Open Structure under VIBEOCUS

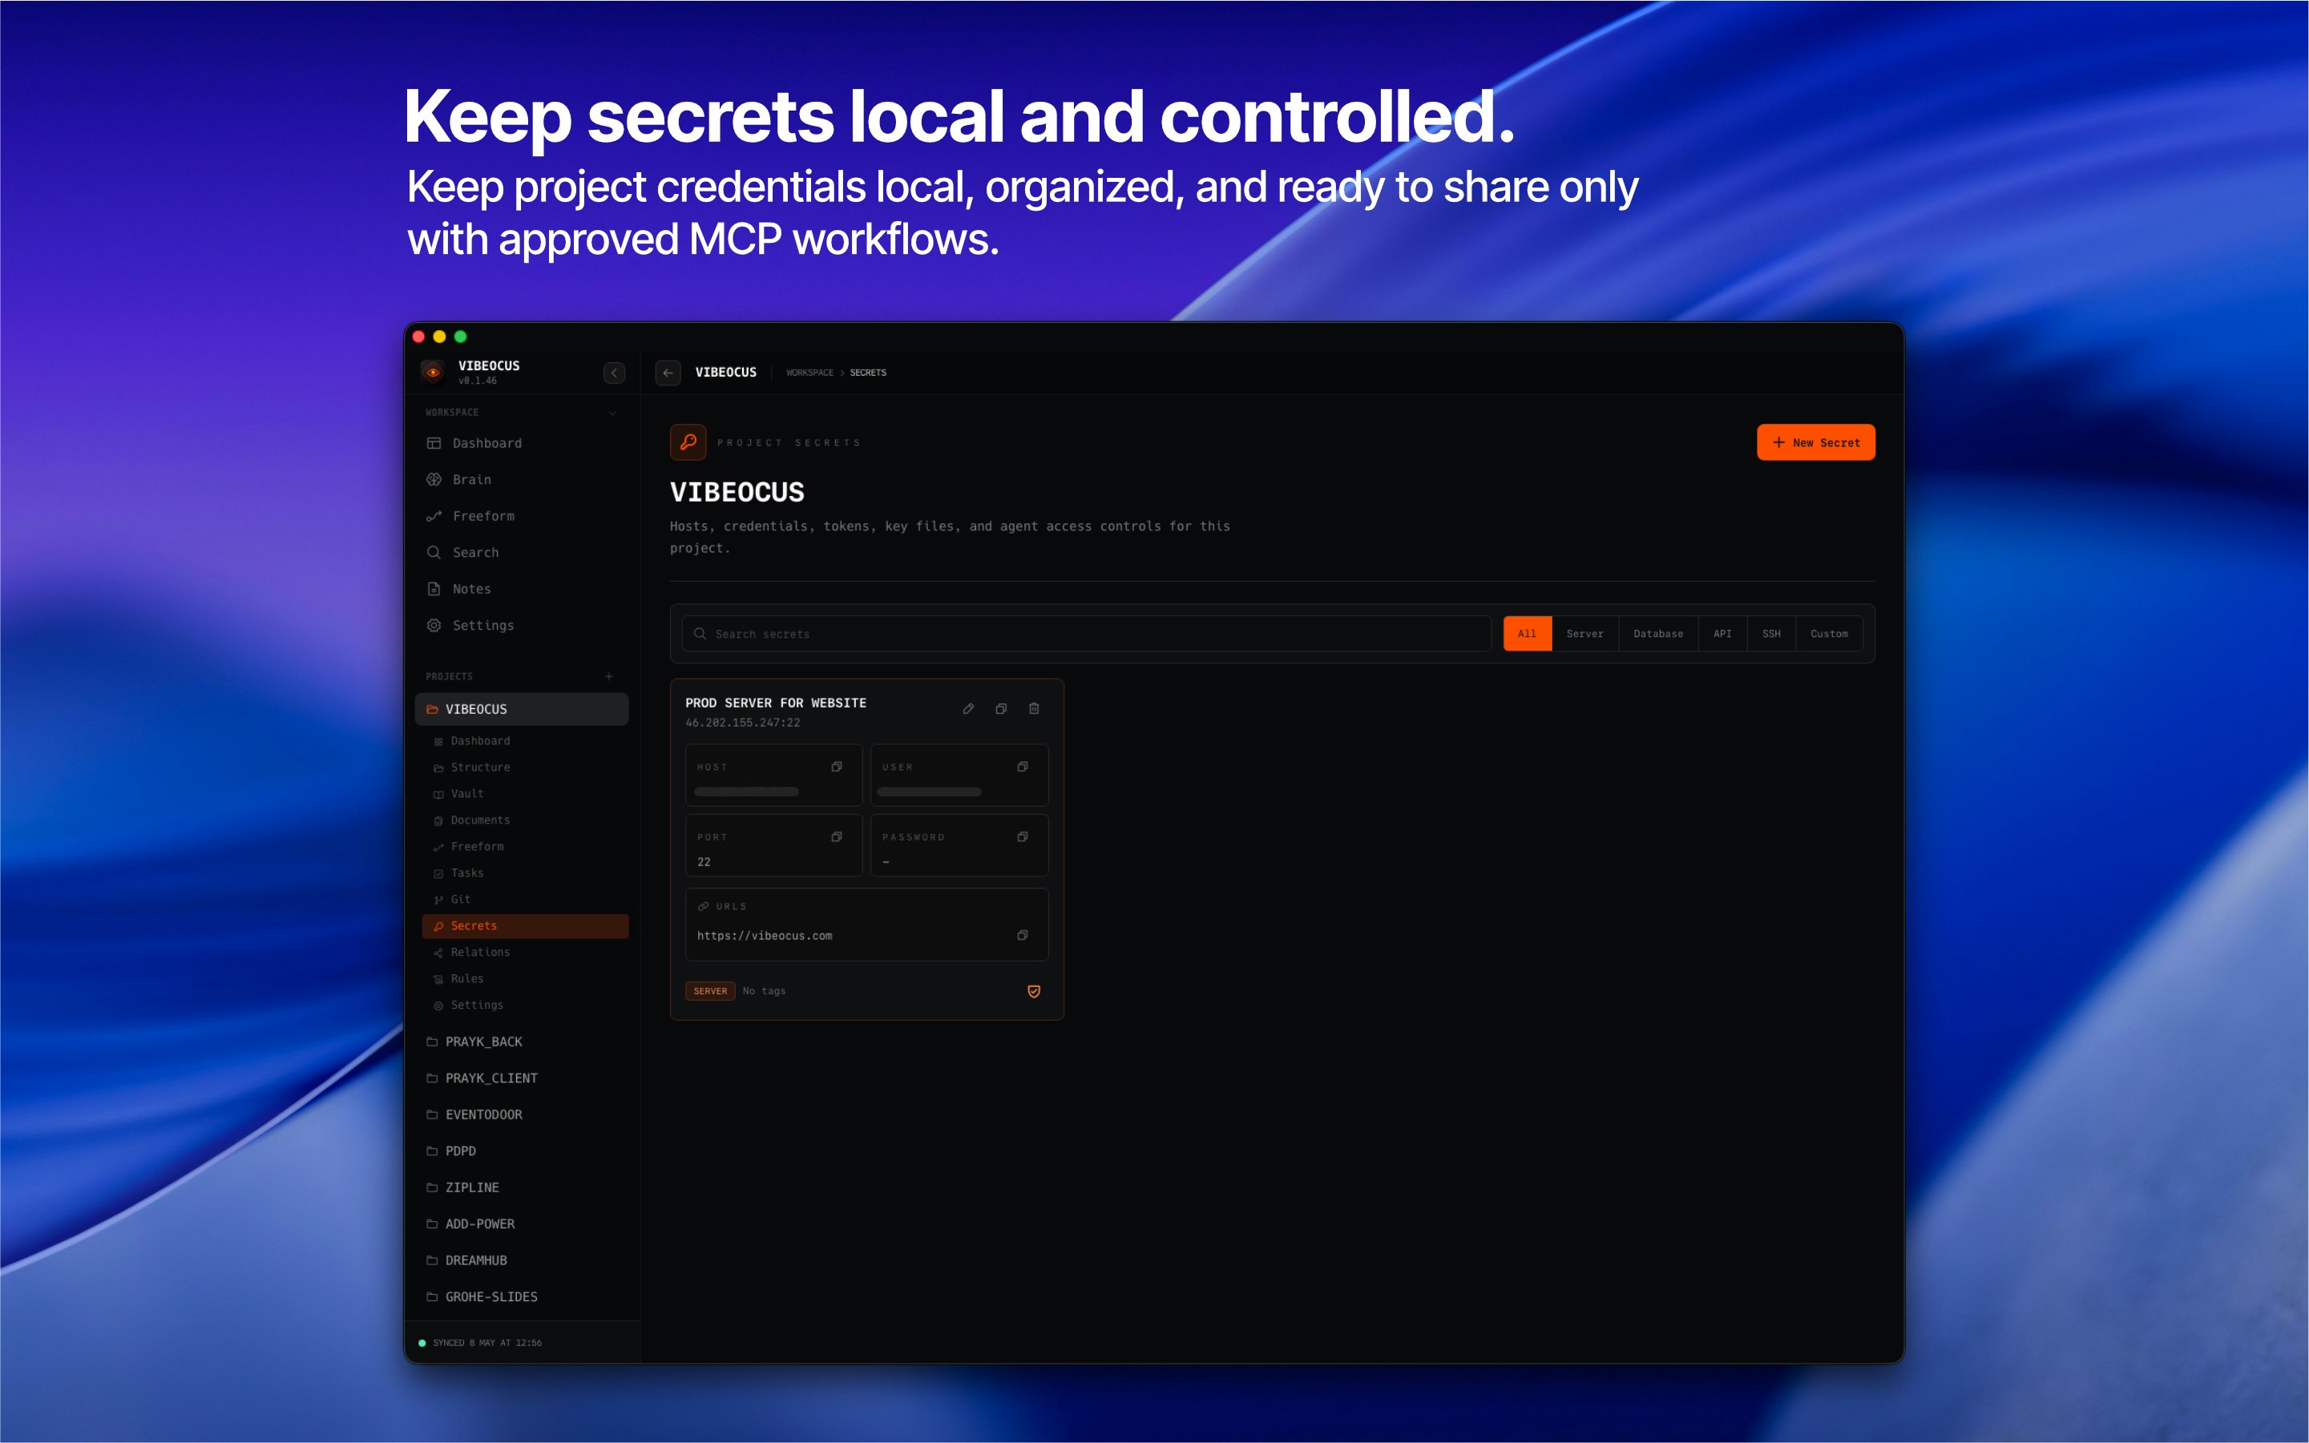click(525, 768)
